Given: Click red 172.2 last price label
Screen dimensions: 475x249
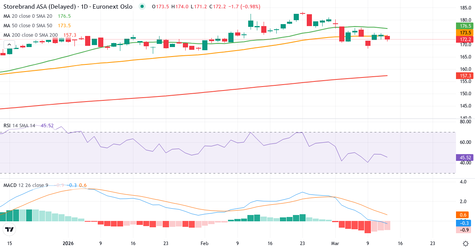Looking at the screenshot, I should 465,40.
